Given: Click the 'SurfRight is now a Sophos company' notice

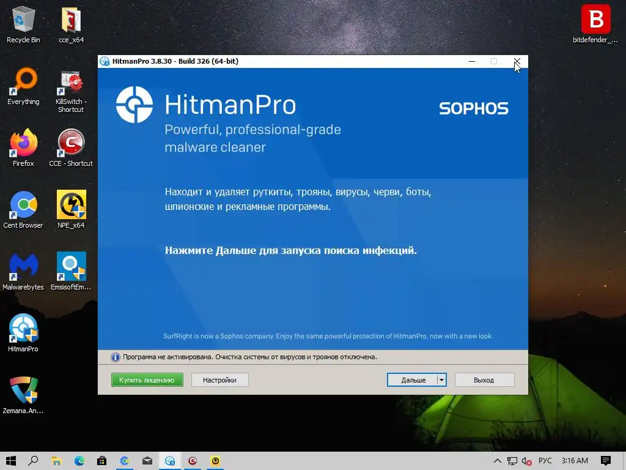Looking at the screenshot, I should pyautogui.click(x=328, y=336).
